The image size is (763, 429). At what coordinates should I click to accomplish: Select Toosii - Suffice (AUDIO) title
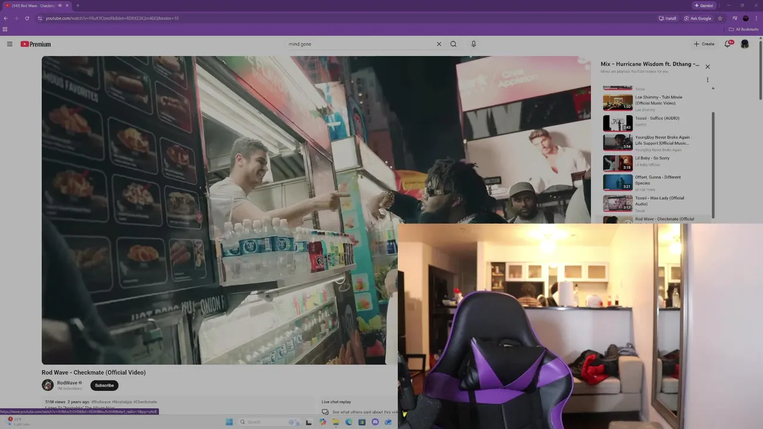pos(657,118)
